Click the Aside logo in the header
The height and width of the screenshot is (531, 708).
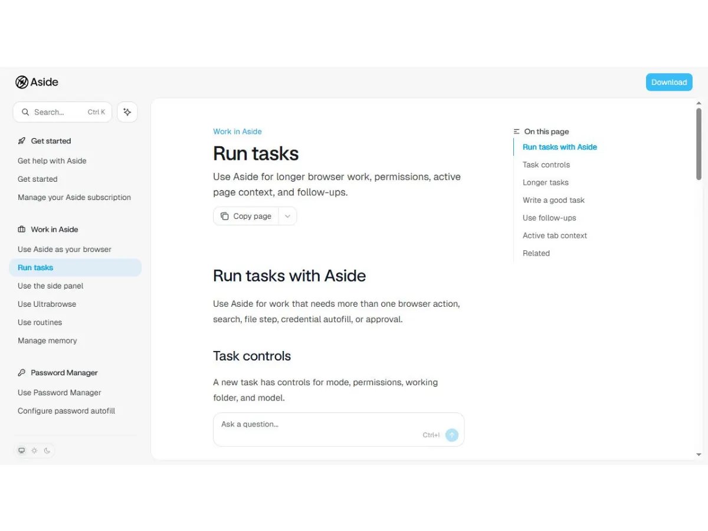point(37,82)
